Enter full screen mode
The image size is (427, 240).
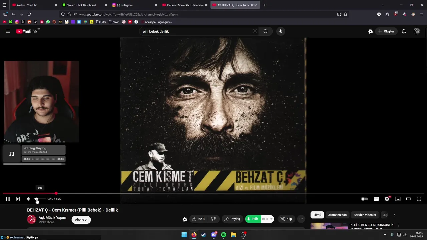coord(419,199)
